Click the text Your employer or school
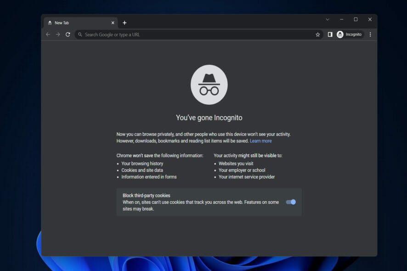Screen dimensions: 407x271 [x=242, y=170]
